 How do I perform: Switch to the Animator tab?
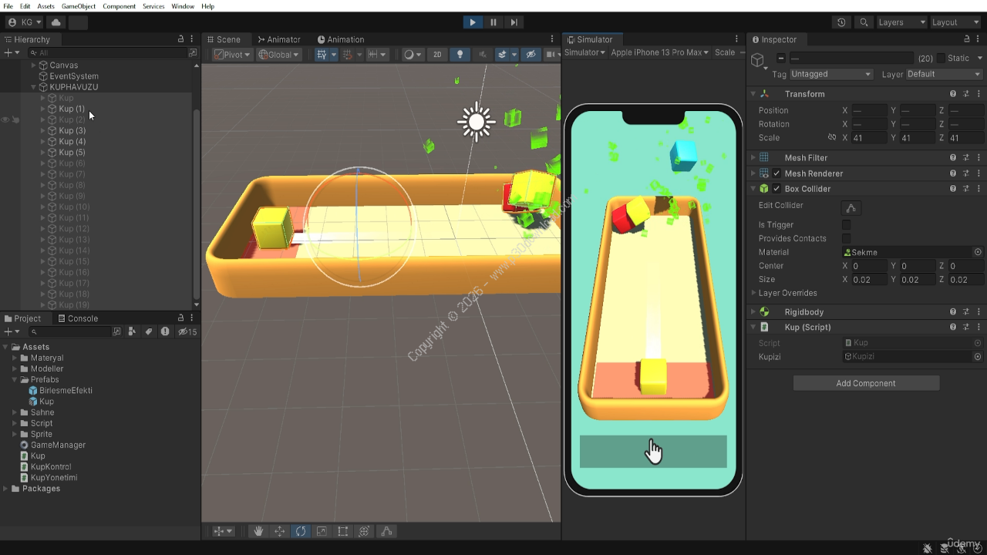click(278, 39)
